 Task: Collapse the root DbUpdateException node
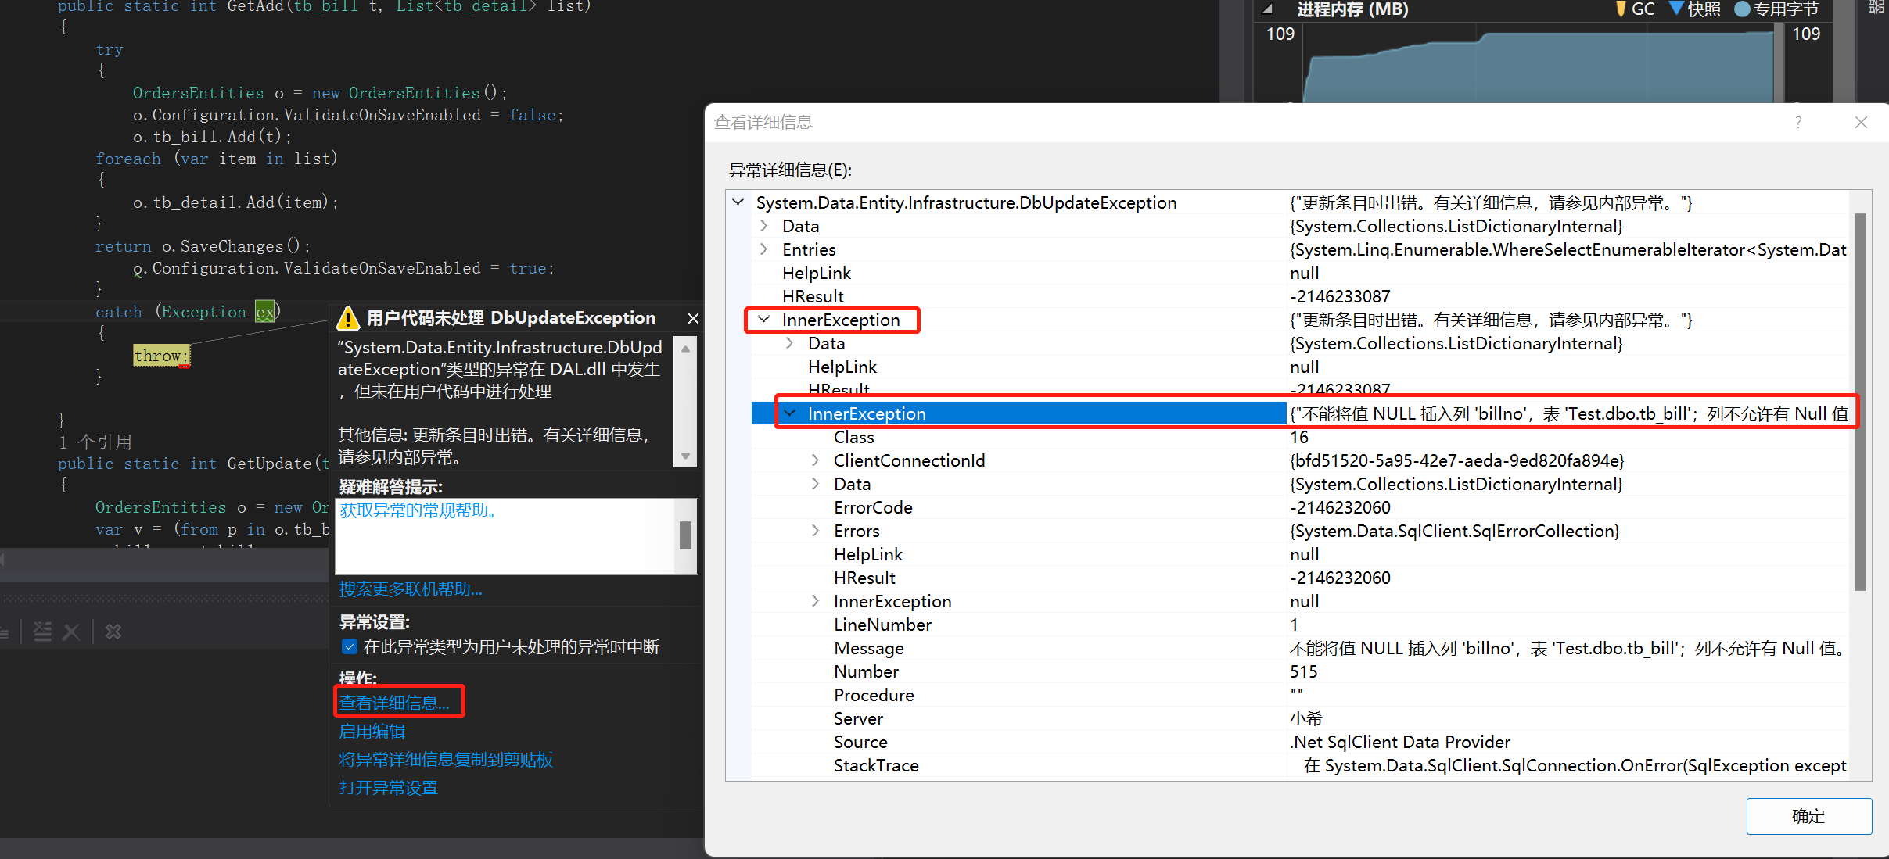click(738, 202)
